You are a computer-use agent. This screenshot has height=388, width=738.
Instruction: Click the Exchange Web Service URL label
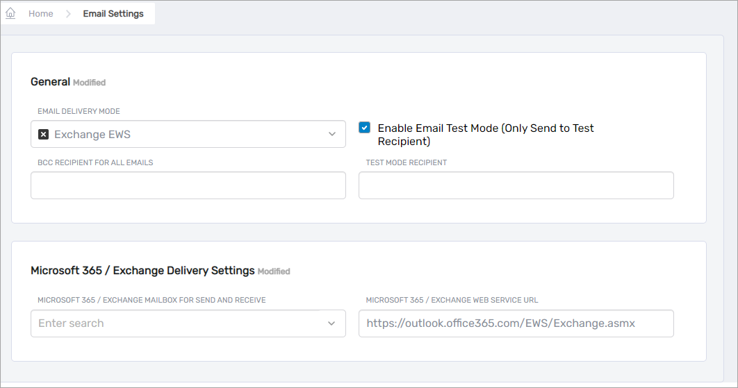[x=452, y=300]
